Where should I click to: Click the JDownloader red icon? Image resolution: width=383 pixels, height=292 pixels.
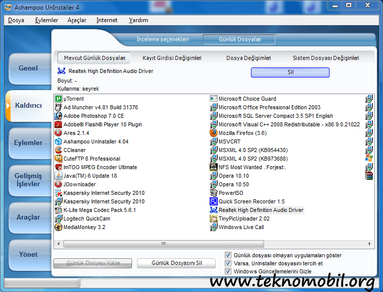click(58, 184)
